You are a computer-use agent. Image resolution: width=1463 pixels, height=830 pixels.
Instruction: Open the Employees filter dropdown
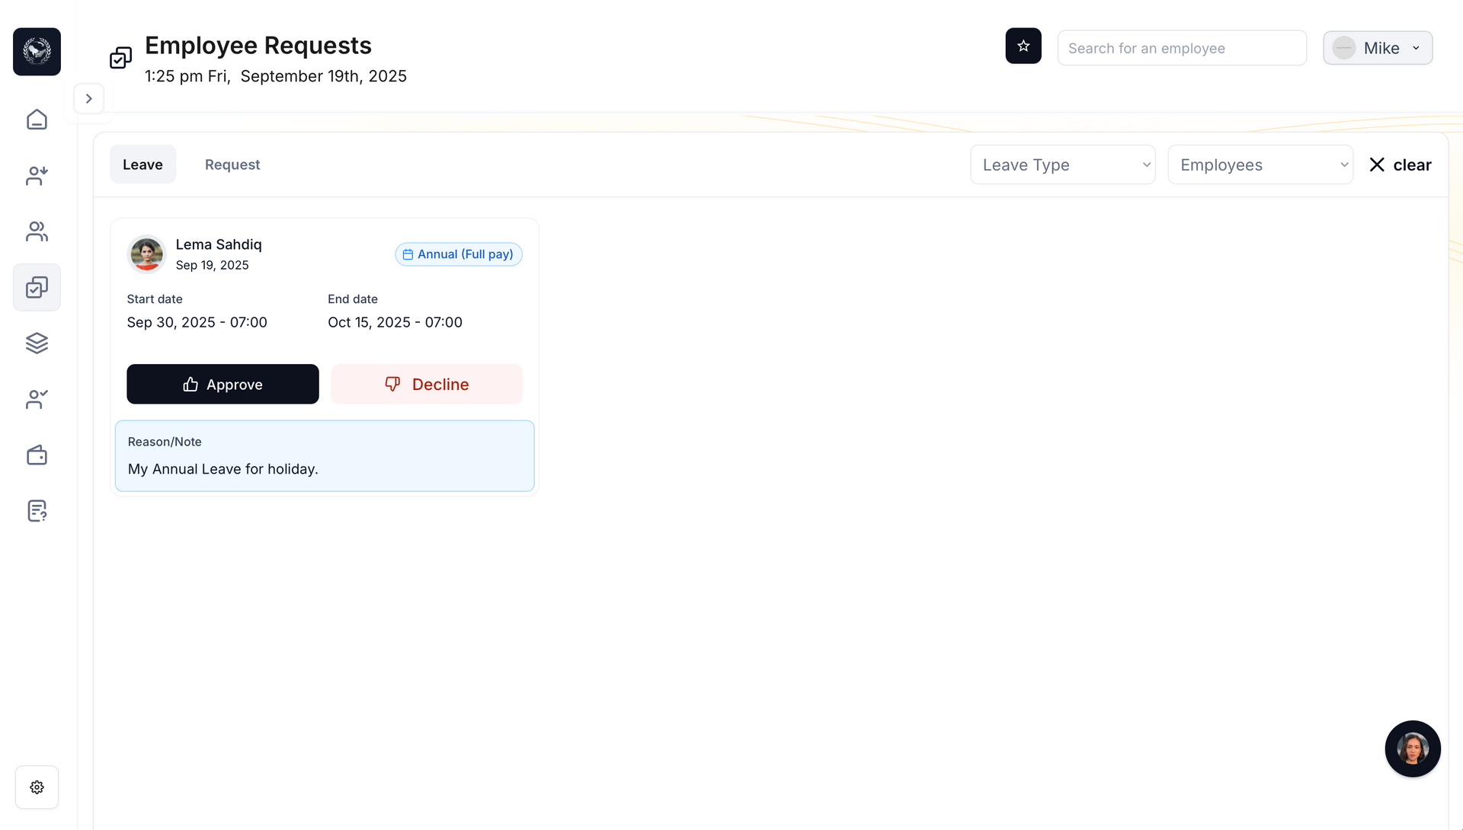1260,164
